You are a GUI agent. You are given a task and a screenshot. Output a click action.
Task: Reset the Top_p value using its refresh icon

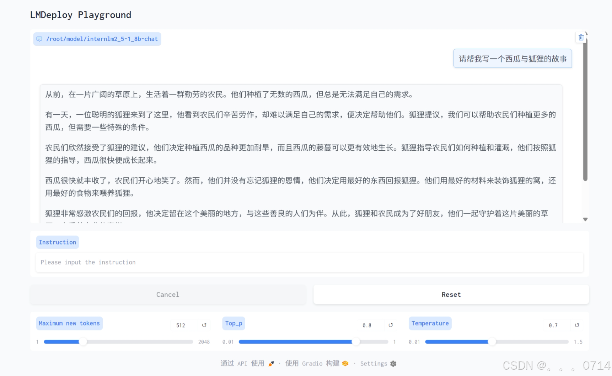[391, 325]
